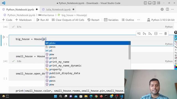Expand run options chevron beside big_house cell
The image size is (177, 99).
(7, 37)
